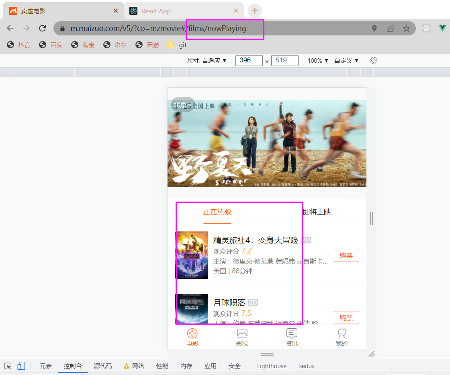Click the browser forward arrow
Viewport: 450px width, 375px height.
click(27, 28)
